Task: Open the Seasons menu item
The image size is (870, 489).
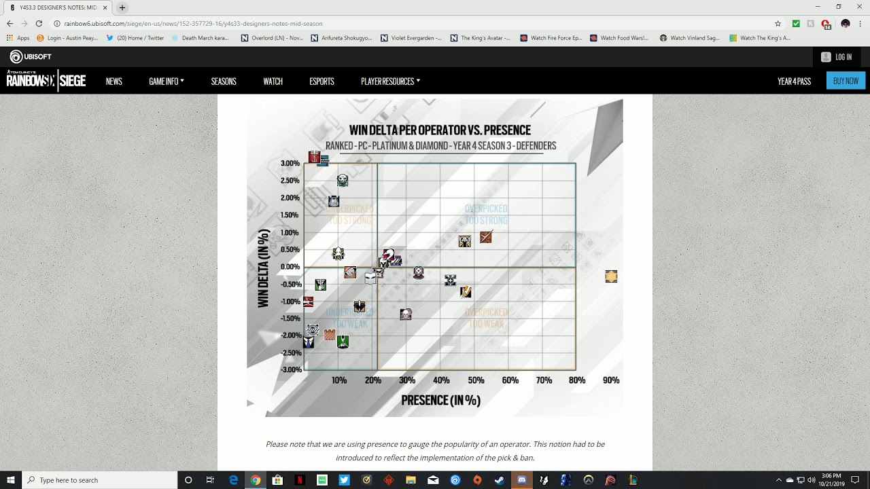Action: pyautogui.click(x=224, y=81)
